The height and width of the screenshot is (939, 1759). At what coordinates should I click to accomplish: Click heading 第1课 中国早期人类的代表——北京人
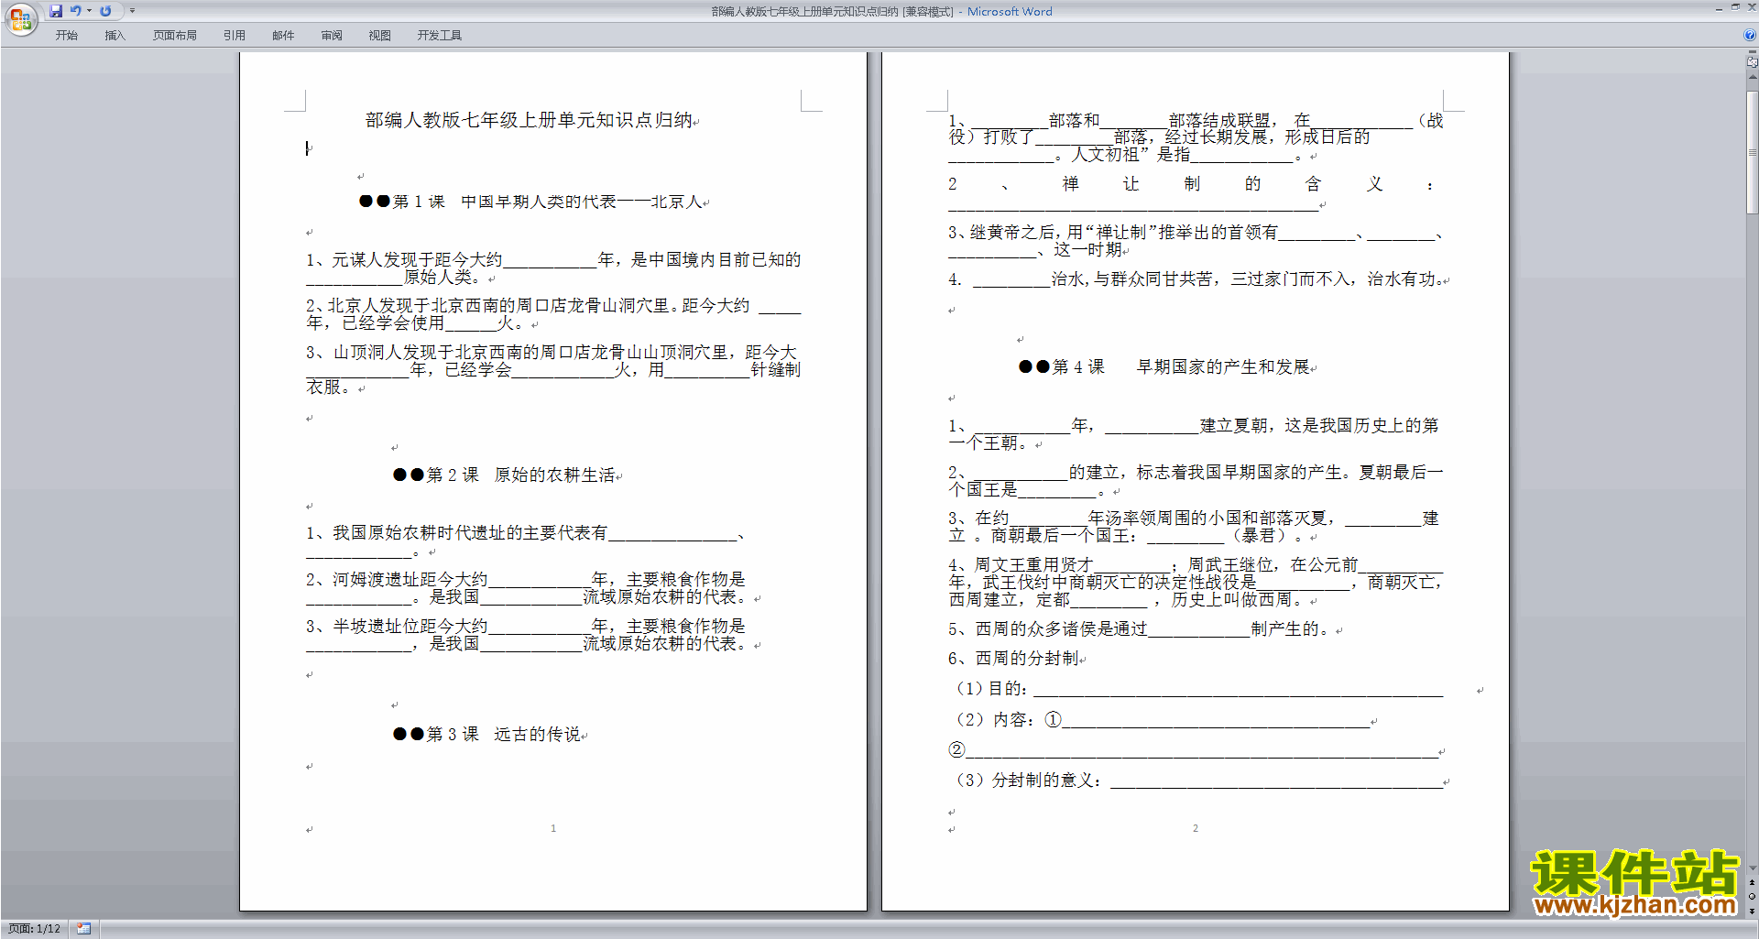[x=530, y=202]
